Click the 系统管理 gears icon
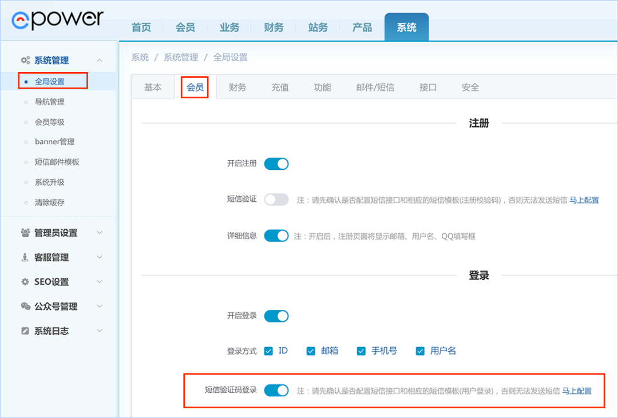 coord(25,61)
